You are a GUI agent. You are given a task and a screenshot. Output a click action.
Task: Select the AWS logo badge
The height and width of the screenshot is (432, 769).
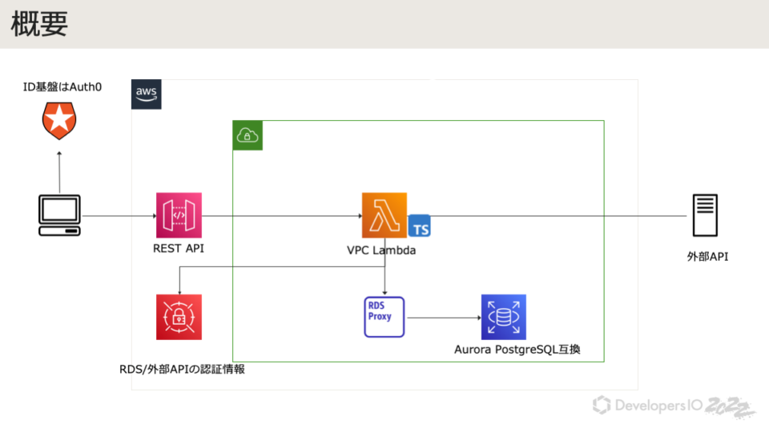(x=146, y=94)
